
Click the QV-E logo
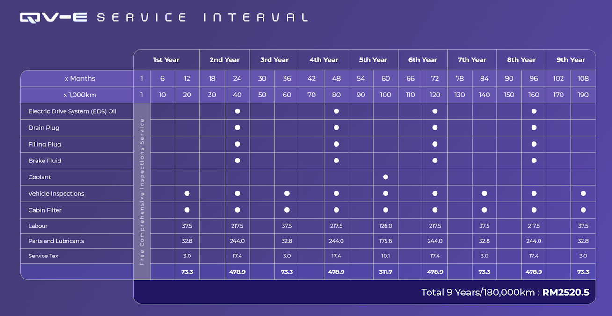coord(53,18)
